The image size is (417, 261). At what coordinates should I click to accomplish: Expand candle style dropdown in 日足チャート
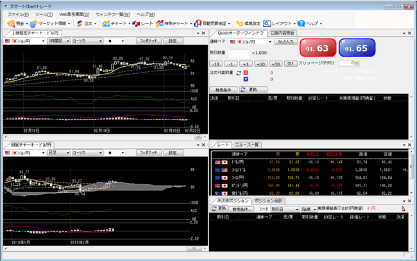point(123,153)
